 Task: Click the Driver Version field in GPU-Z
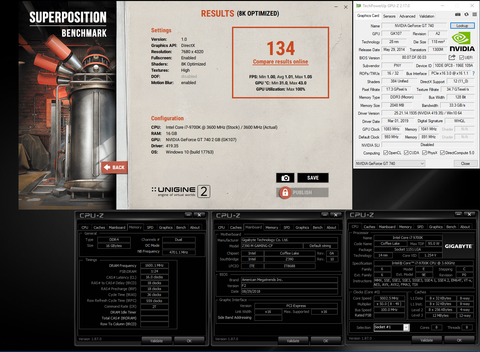click(x=428, y=113)
